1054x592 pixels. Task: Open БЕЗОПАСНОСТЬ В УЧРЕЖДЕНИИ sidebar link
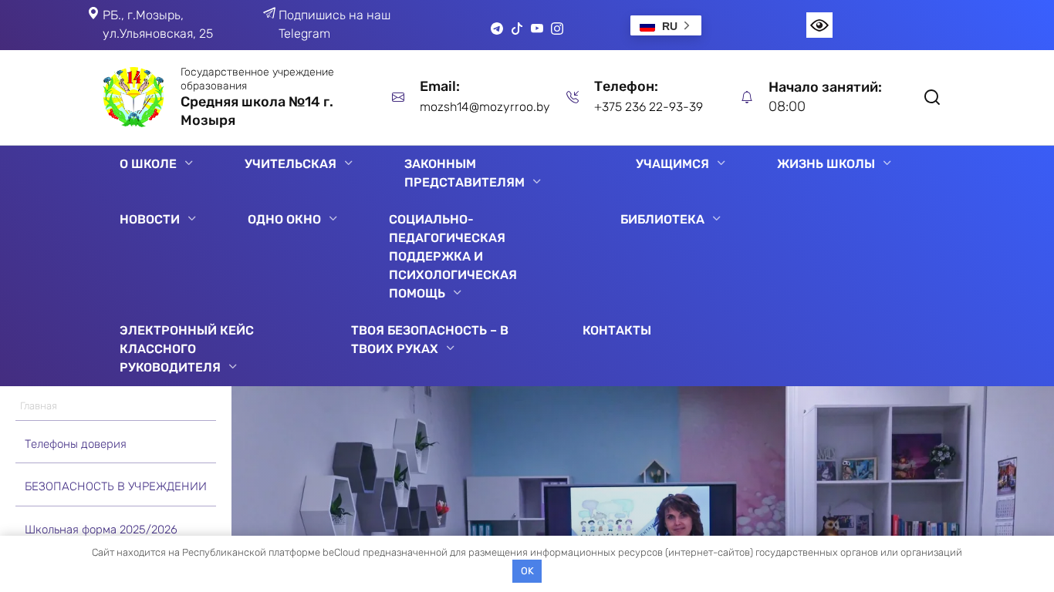tap(116, 486)
